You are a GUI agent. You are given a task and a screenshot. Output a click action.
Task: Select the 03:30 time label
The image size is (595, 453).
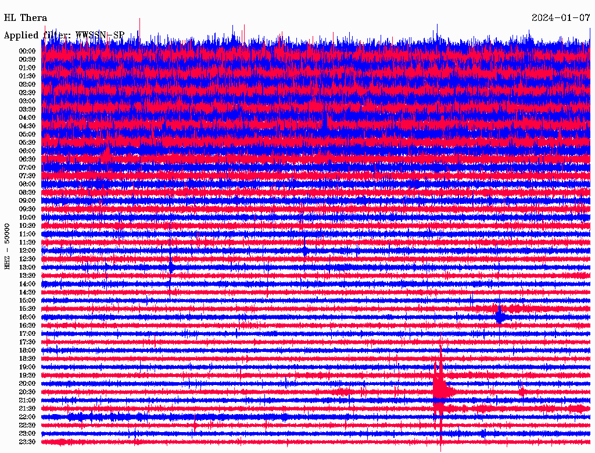(x=27, y=109)
